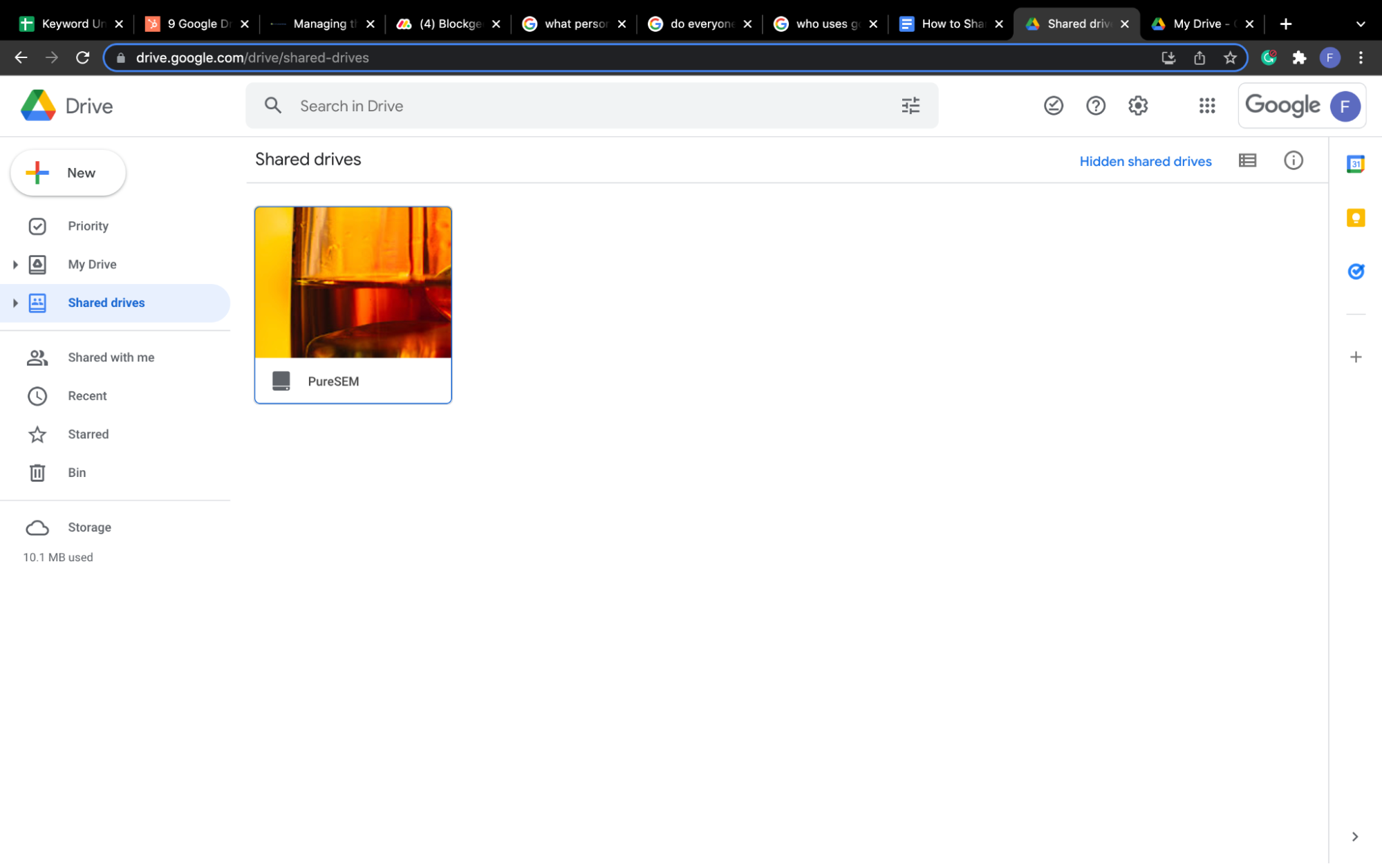Click the info panel icon
This screenshot has height=864, width=1382.
(x=1294, y=160)
